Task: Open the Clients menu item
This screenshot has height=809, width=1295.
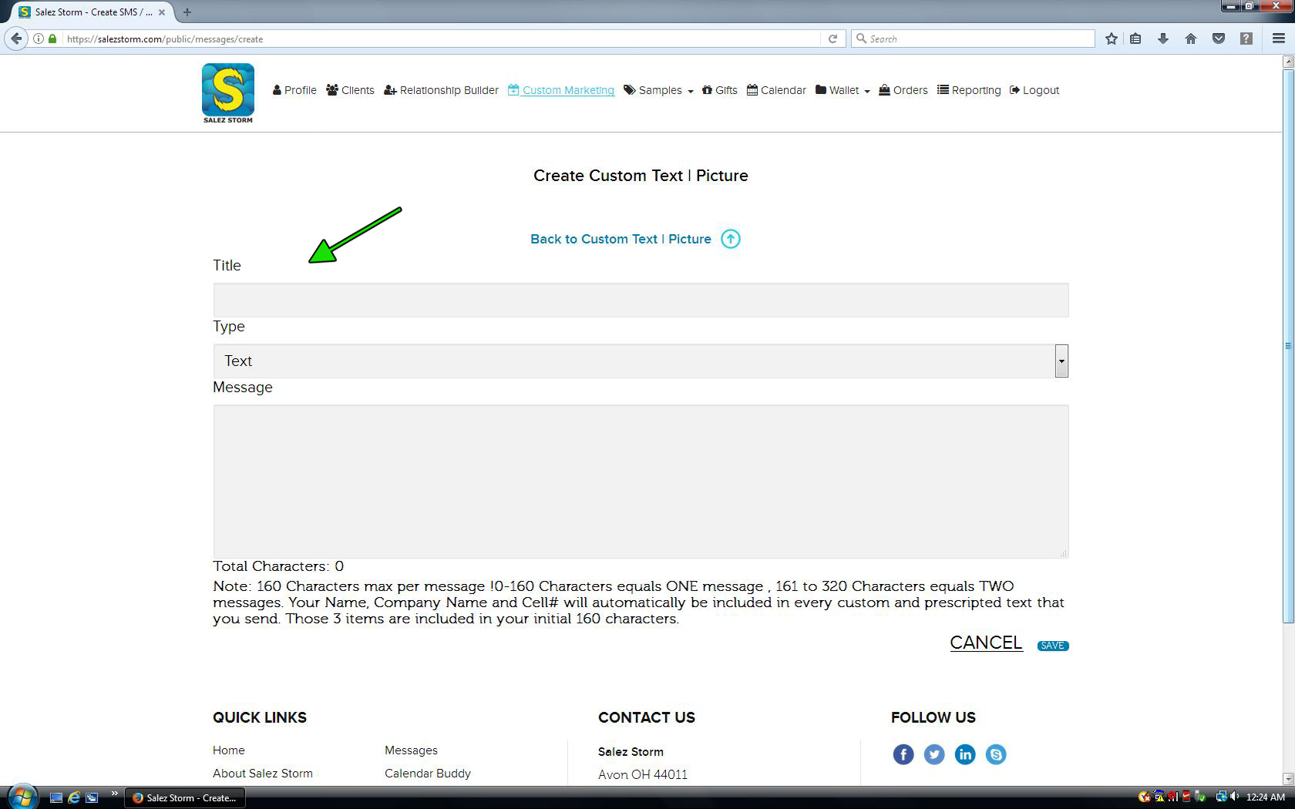Action: click(350, 90)
